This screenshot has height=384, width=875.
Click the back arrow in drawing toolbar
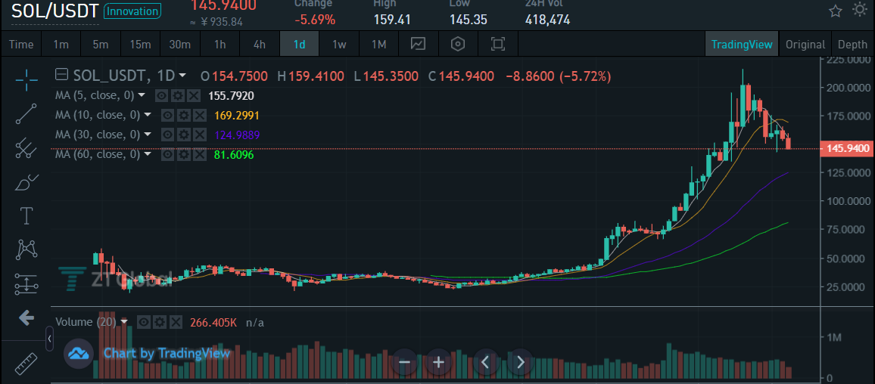pyautogui.click(x=26, y=318)
